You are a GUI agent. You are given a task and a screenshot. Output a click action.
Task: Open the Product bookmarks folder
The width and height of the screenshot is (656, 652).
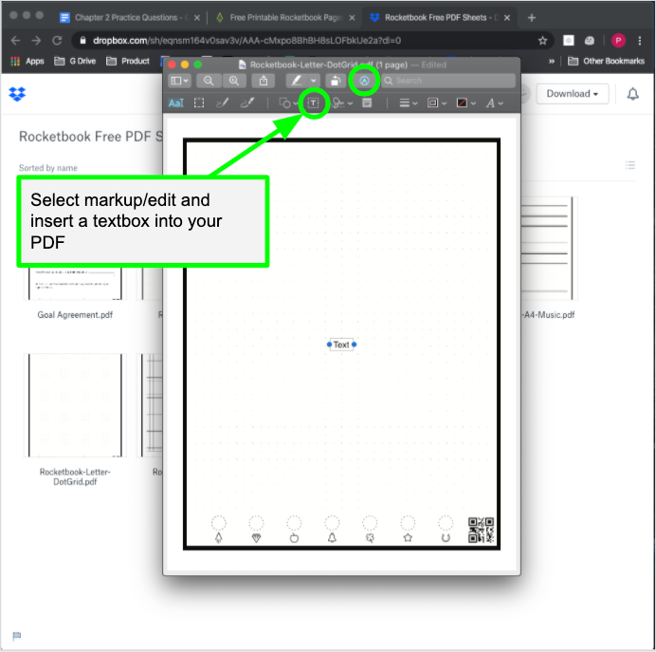click(x=128, y=61)
